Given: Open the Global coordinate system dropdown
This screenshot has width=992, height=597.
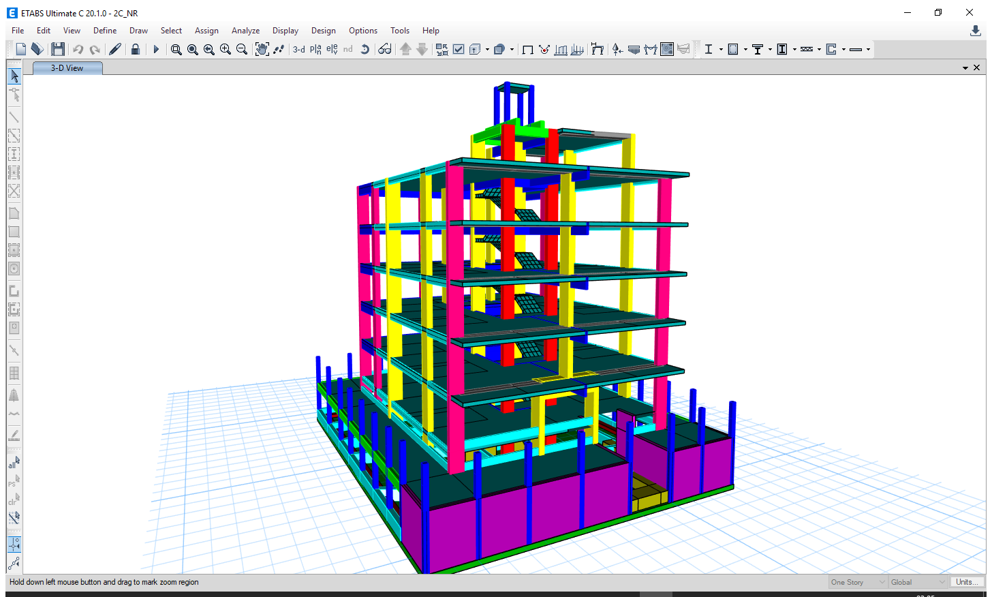Looking at the screenshot, I should 918,582.
